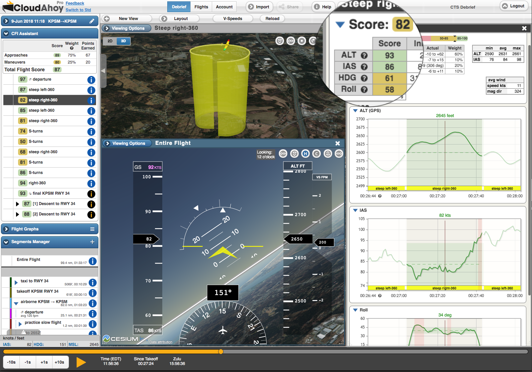Click the Logout button

pyautogui.click(x=514, y=6)
